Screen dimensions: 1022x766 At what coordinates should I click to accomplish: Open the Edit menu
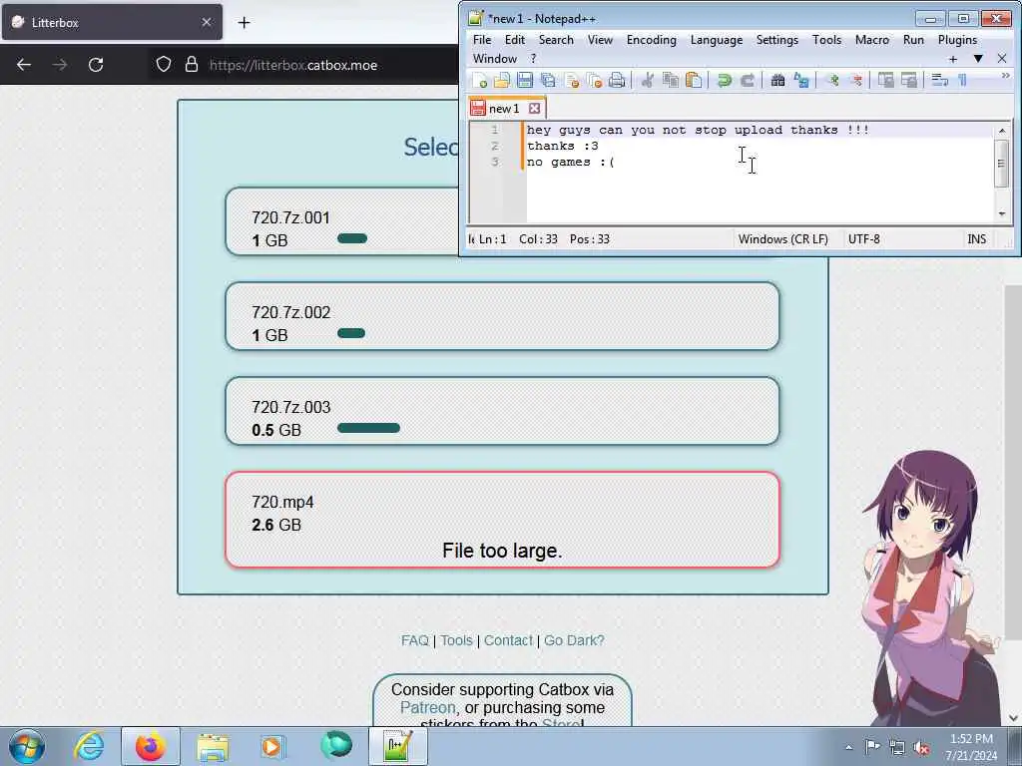[514, 40]
